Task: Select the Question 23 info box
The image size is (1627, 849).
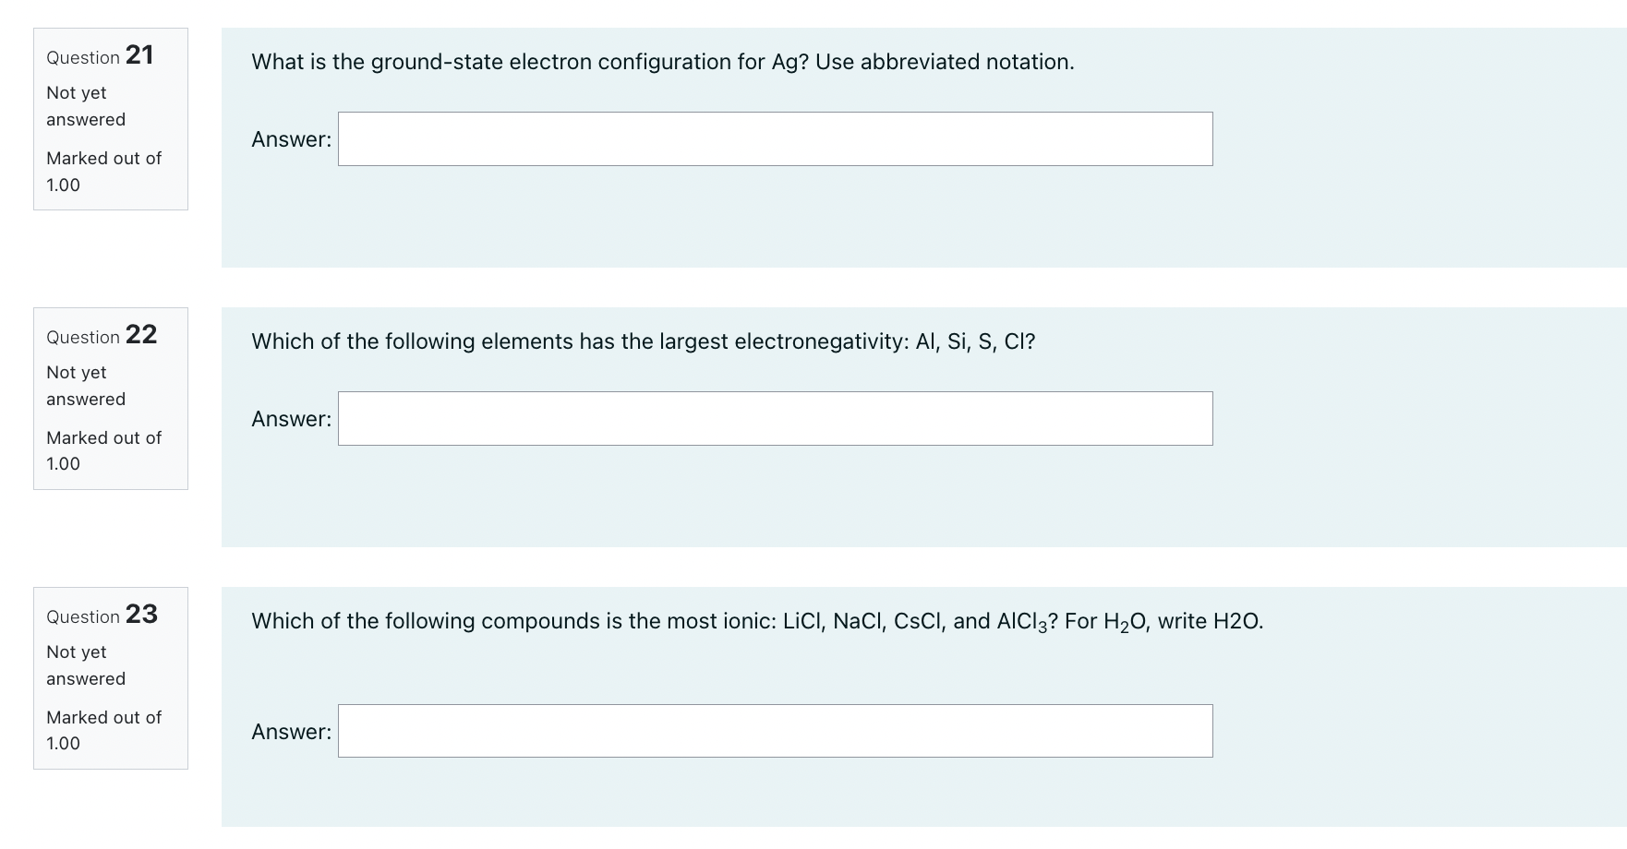Action: pyautogui.click(x=110, y=678)
